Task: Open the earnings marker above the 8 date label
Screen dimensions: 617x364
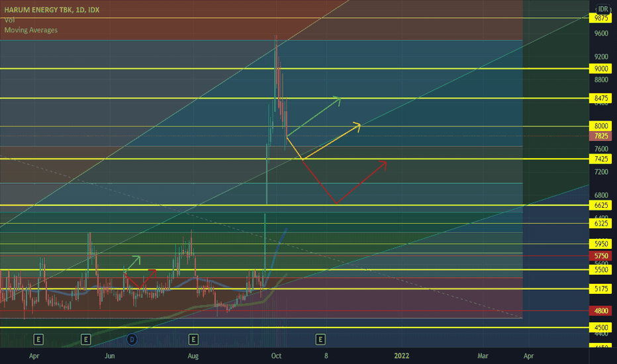Action: pos(320,340)
